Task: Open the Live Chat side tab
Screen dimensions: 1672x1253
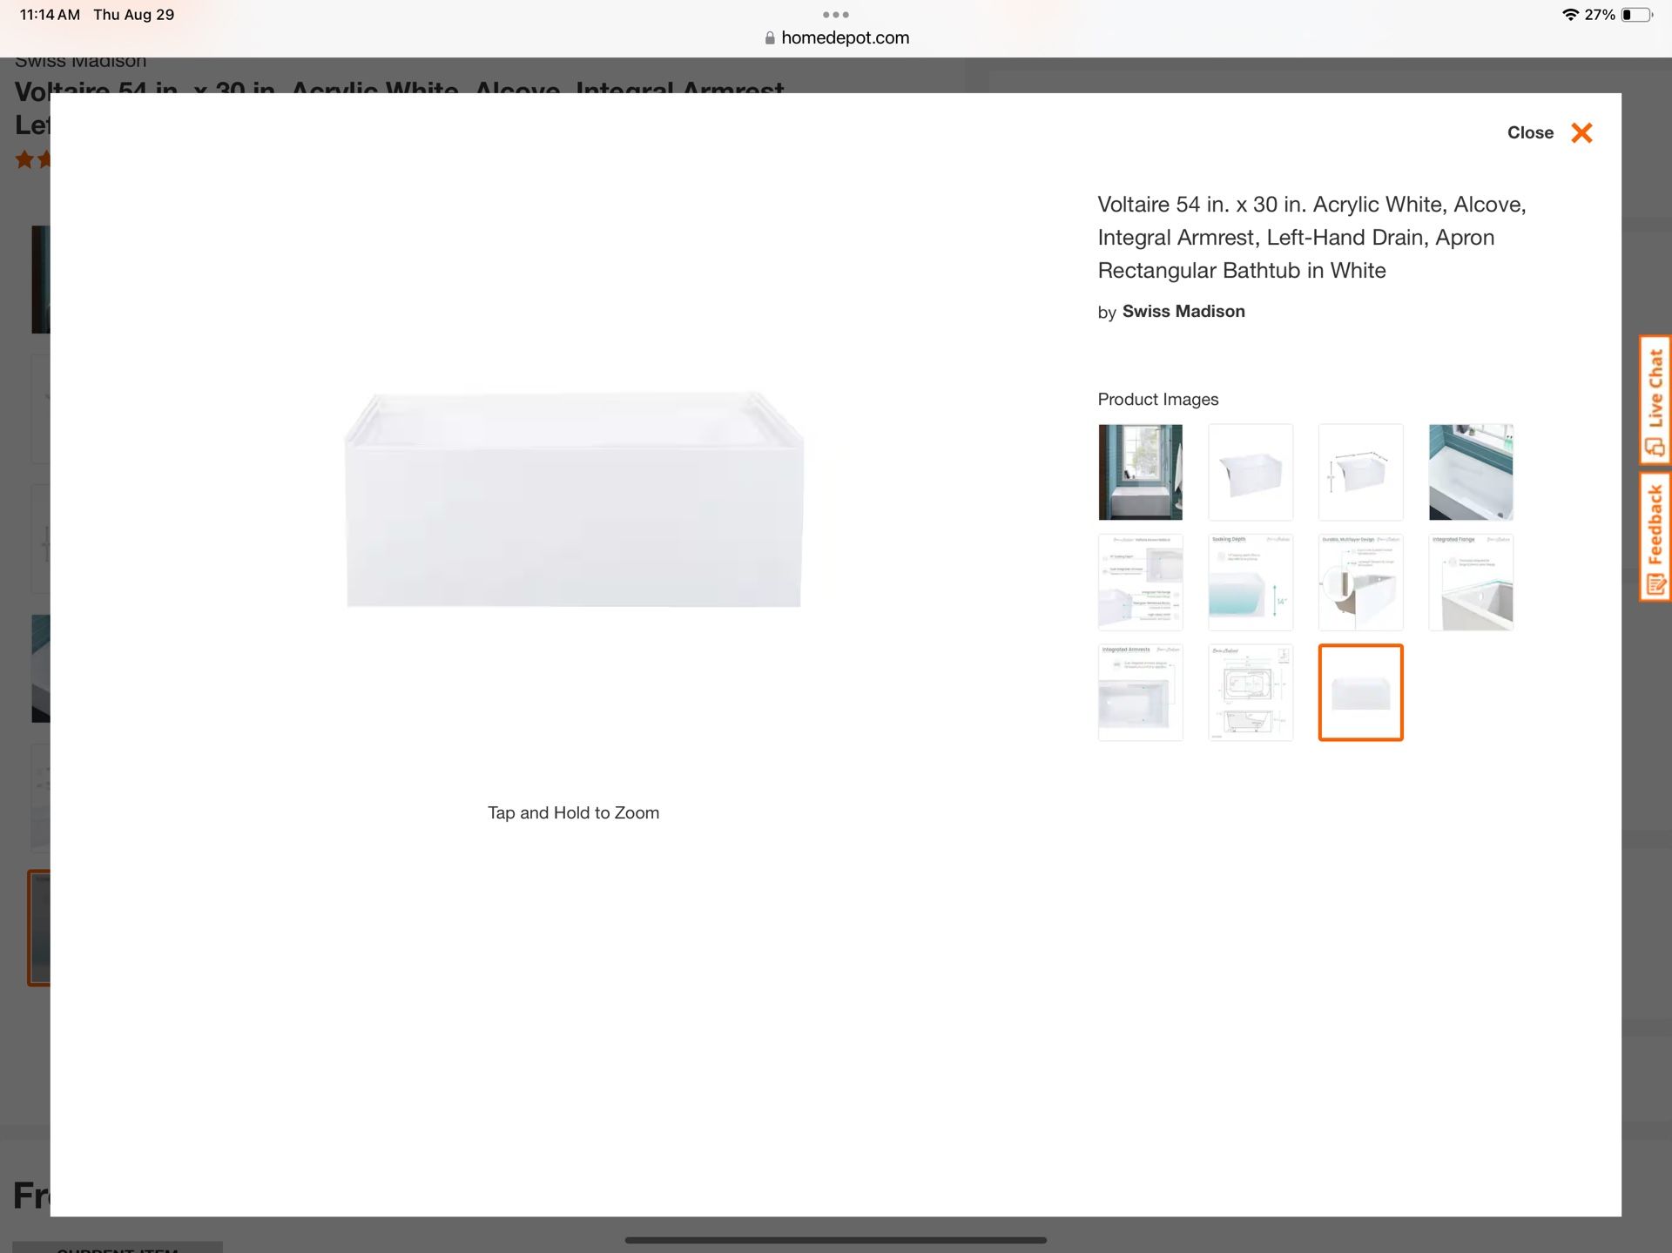Action: coord(1655,401)
